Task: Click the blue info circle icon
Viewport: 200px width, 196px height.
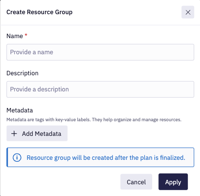Action: (x=17, y=157)
